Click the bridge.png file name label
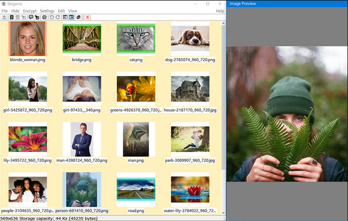 [x=82, y=60]
